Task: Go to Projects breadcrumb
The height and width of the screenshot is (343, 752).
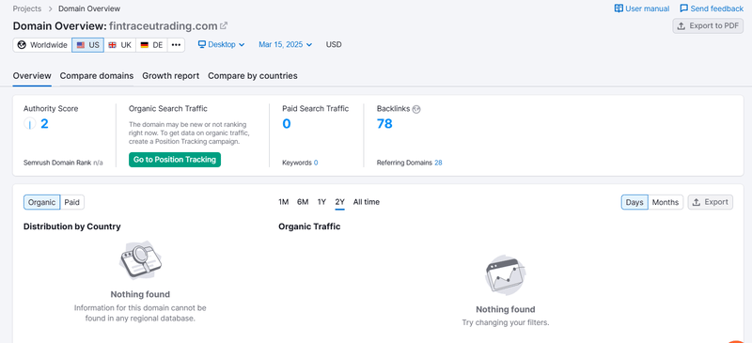Action: coord(27,8)
